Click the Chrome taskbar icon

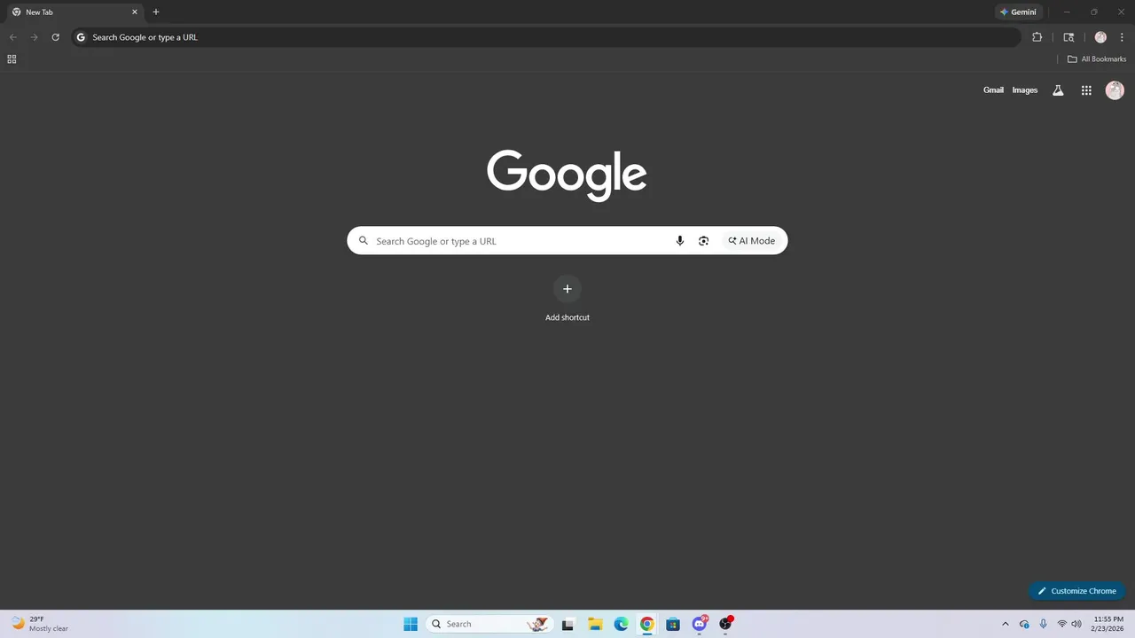point(647,624)
